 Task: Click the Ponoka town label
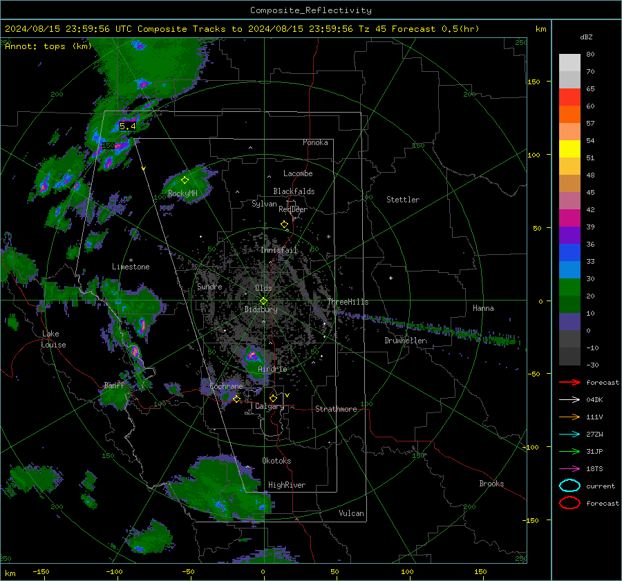tap(315, 142)
